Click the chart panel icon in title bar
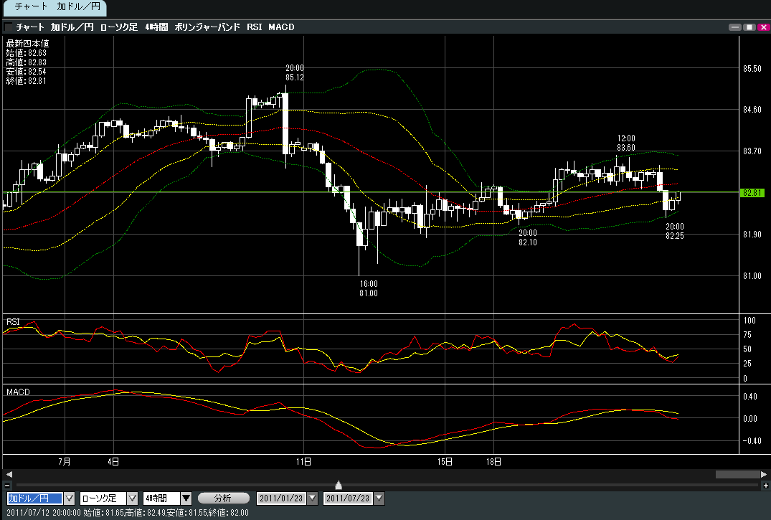This screenshot has width=771, height=520. pyautogui.click(x=8, y=27)
